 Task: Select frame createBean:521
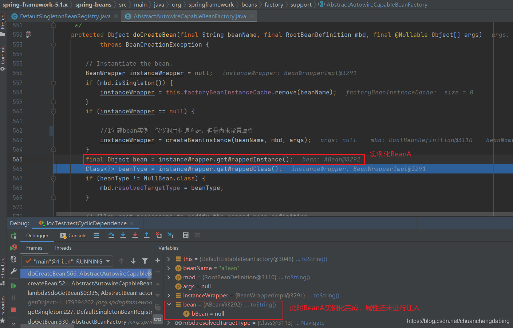(87, 283)
